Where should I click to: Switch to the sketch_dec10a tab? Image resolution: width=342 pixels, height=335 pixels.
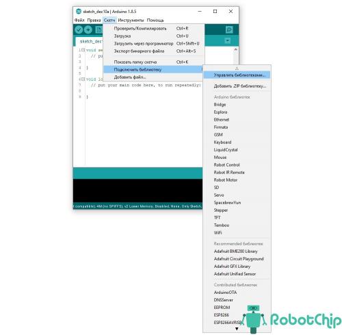pyautogui.click(x=90, y=41)
